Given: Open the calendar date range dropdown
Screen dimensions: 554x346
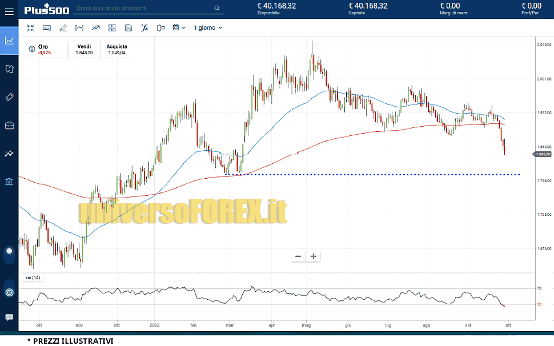Looking at the screenshot, I should click(179, 27).
